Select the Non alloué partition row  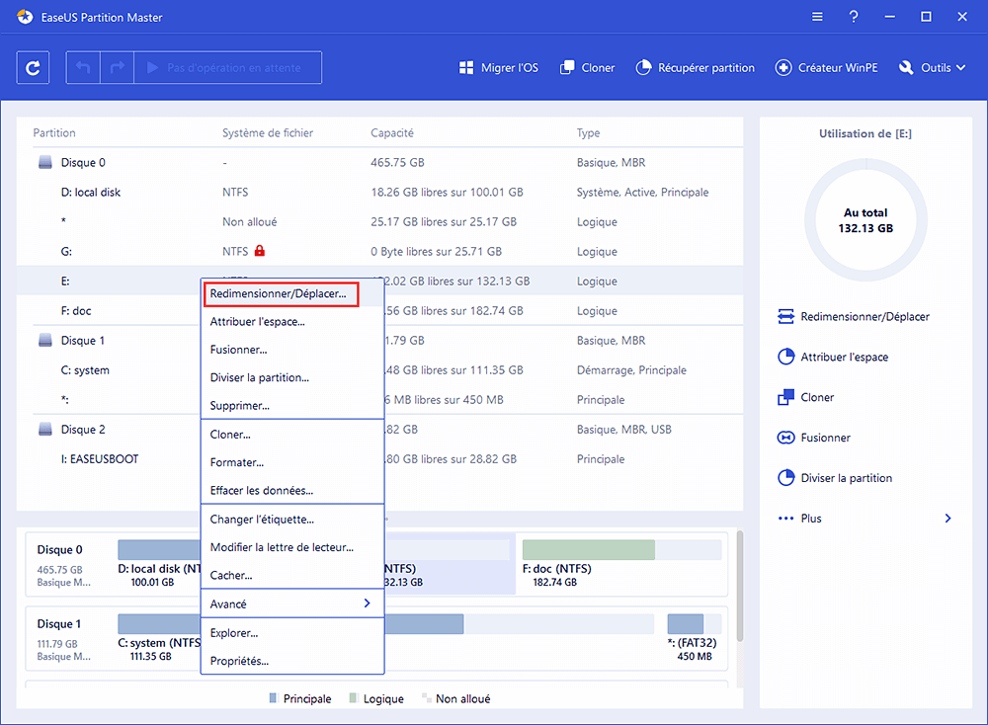point(380,221)
